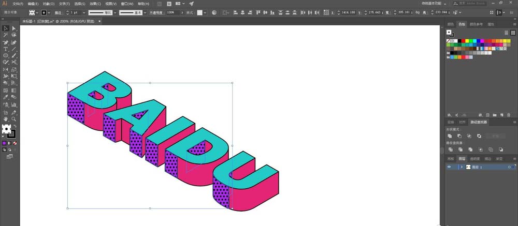Select the Selection (black arrow) tool
The image size is (518, 226).
6,28
